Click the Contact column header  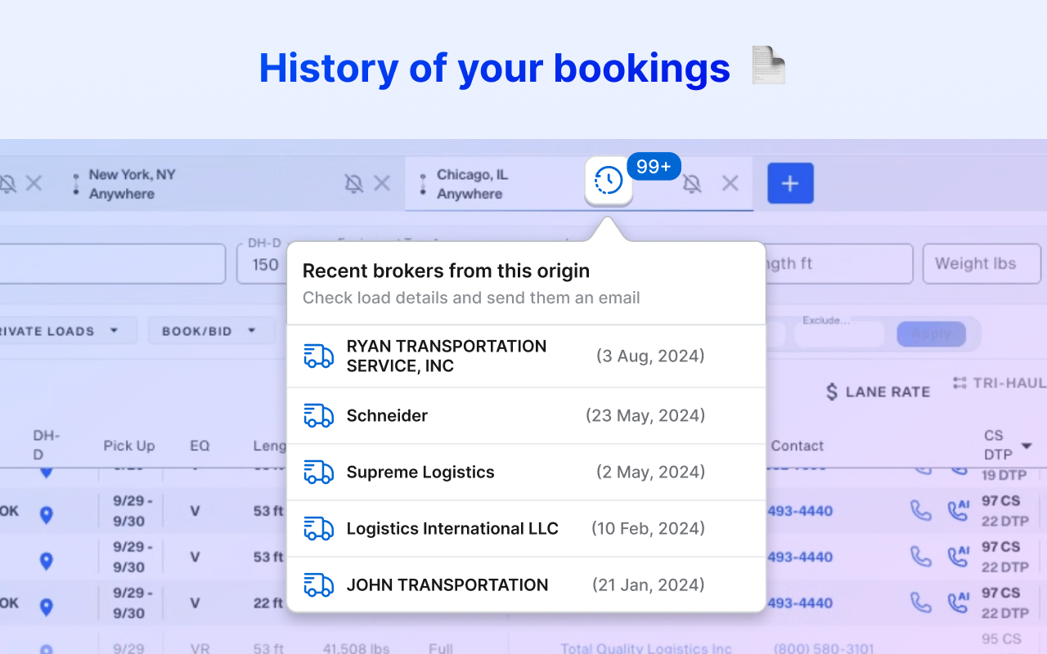tap(798, 446)
